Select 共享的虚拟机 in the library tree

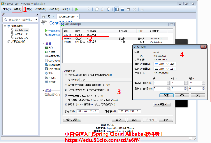coord(16,42)
